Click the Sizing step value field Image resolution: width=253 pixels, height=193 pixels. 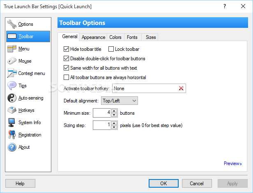pos(102,125)
